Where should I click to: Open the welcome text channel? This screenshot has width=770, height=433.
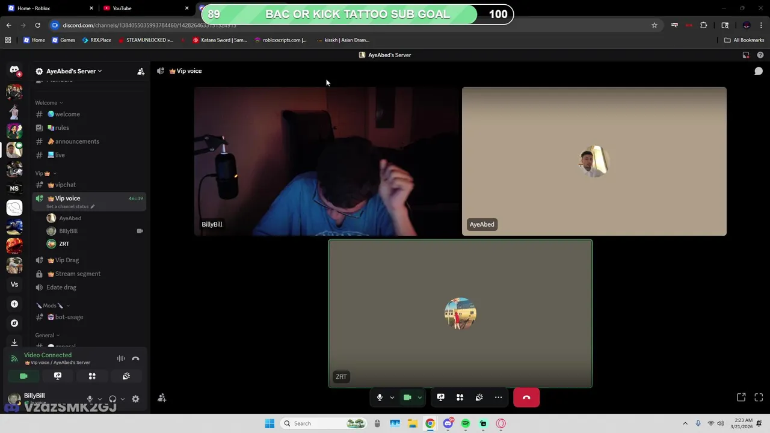coord(89,114)
